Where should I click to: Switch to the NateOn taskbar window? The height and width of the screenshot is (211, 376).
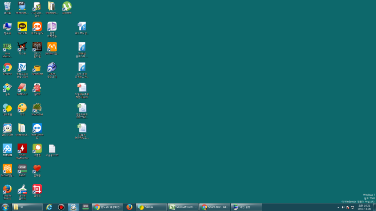click(x=151, y=207)
